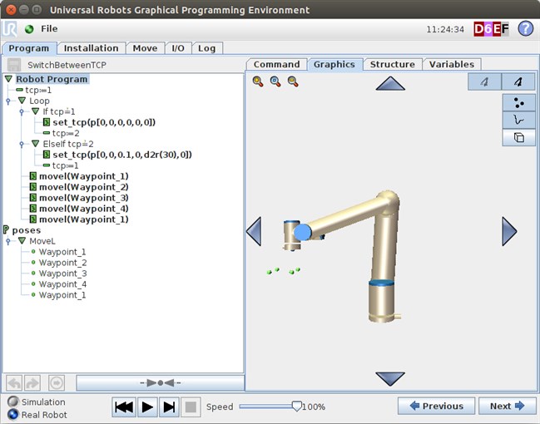Image resolution: width=540 pixels, height=424 pixels.
Task: Open the Structure tab
Action: pos(392,64)
